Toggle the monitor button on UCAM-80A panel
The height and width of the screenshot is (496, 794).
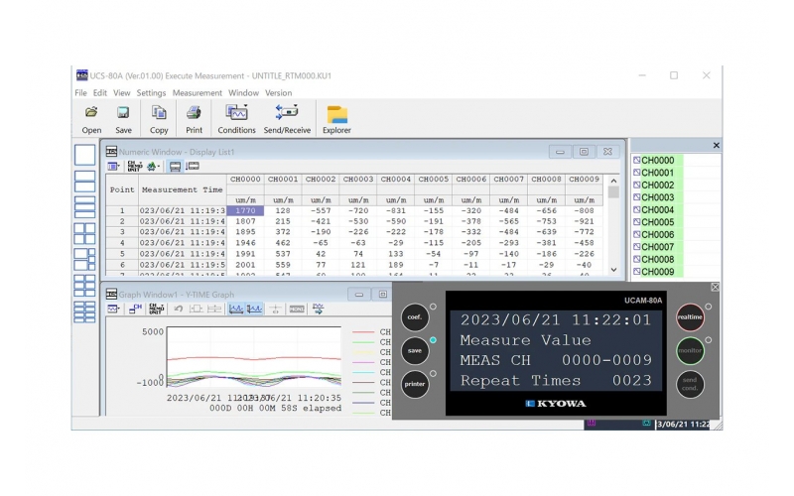click(x=690, y=350)
